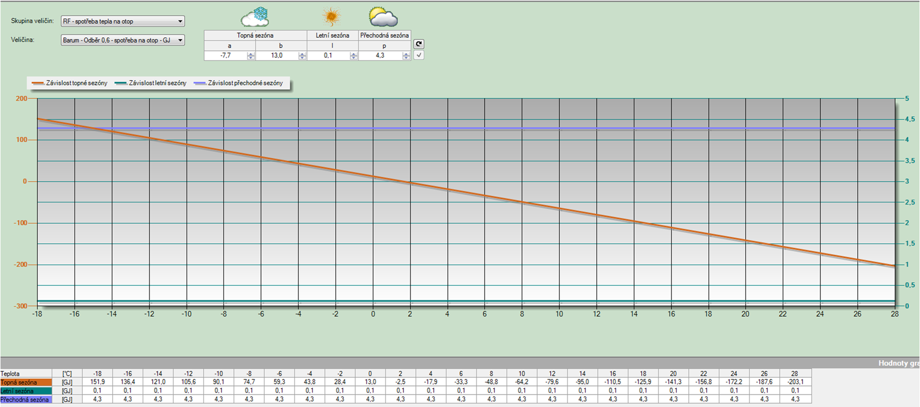Click the purple Přechodná sezóna row label
Image resolution: width=920 pixels, height=407 pixels.
[x=26, y=399]
